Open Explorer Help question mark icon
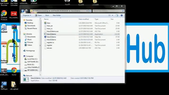Screen dimensions: 169x95 point(122,15)
